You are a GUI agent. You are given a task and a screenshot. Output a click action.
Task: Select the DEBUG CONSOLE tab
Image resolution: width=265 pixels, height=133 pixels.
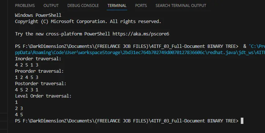(83, 5)
